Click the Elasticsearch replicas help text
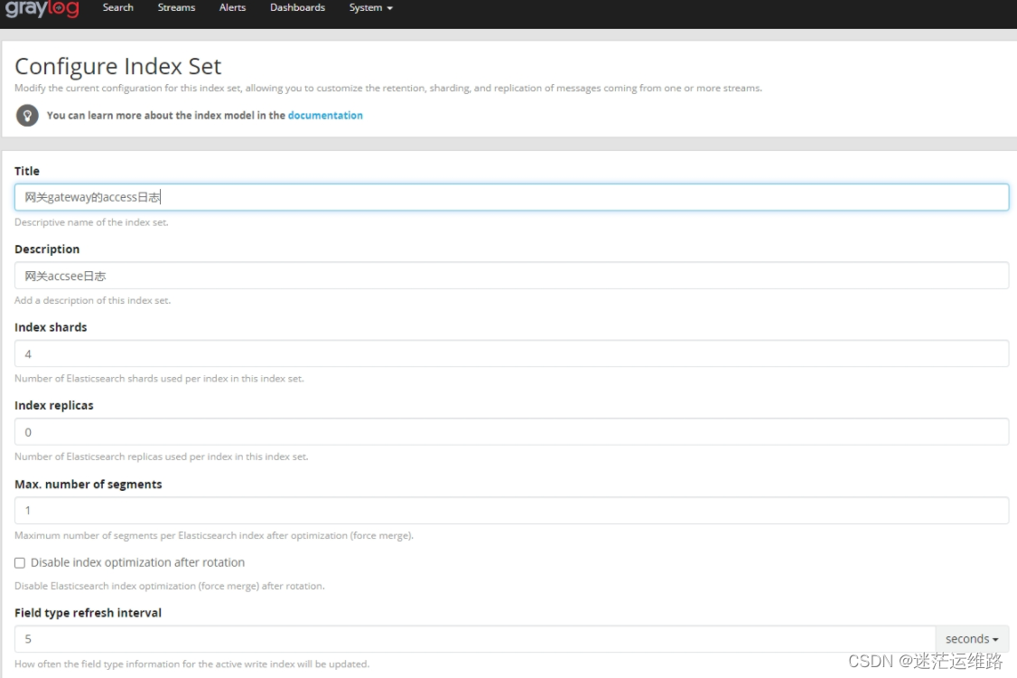The image size is (1017, 678). click(x=162, y=457)
